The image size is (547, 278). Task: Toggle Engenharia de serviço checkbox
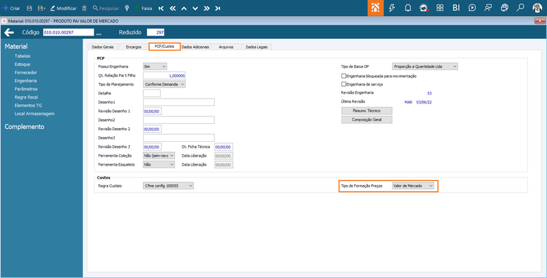[x=344, y=84]
